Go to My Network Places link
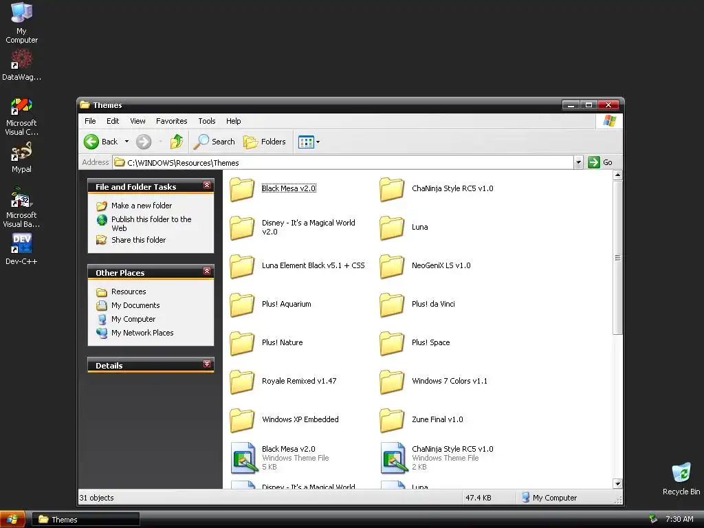The height and width of the screenshot is (528, 704). pyautogui.click(x=142, y=333)
